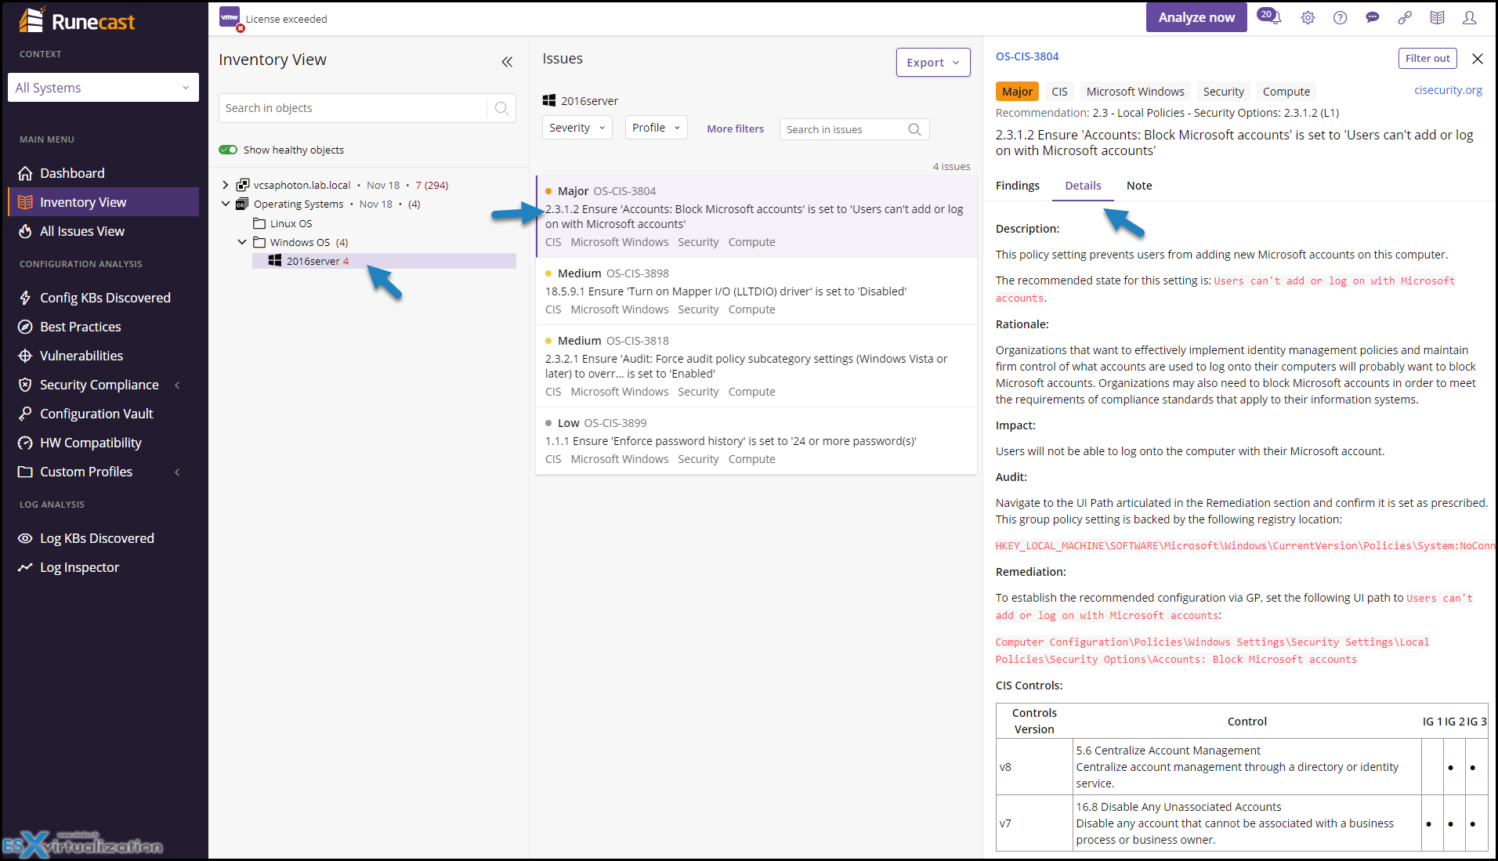Image resolution: width=1498 pixels, height=861 pixels.
Task: Expand Custom Profiles submenu
Action: [x=178, y=472]
